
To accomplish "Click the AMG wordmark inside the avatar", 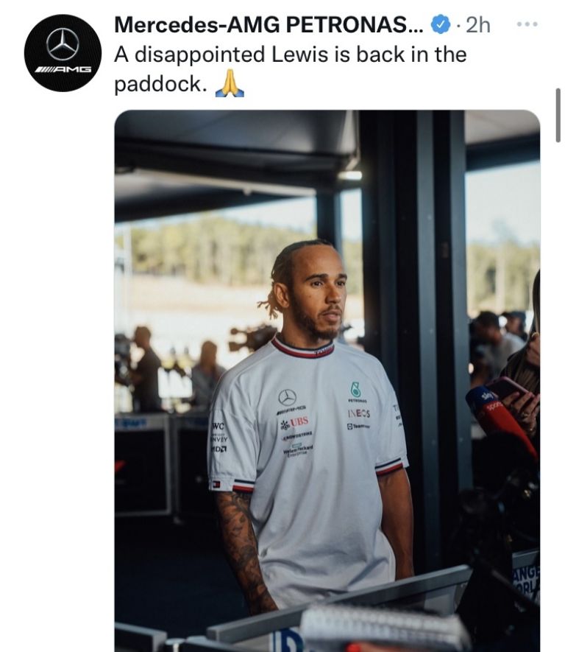I will click(63, 69).
